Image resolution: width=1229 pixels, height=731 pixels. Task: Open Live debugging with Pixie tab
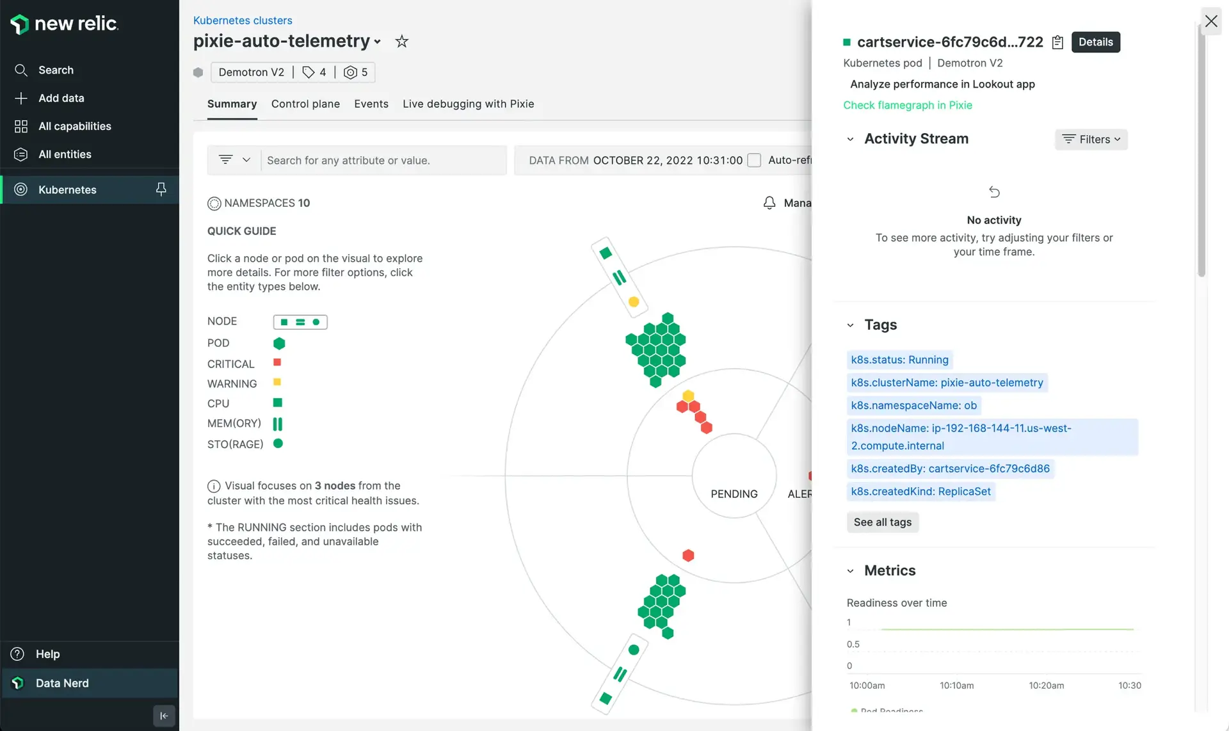pyautogui.click(x=468, y=104)
